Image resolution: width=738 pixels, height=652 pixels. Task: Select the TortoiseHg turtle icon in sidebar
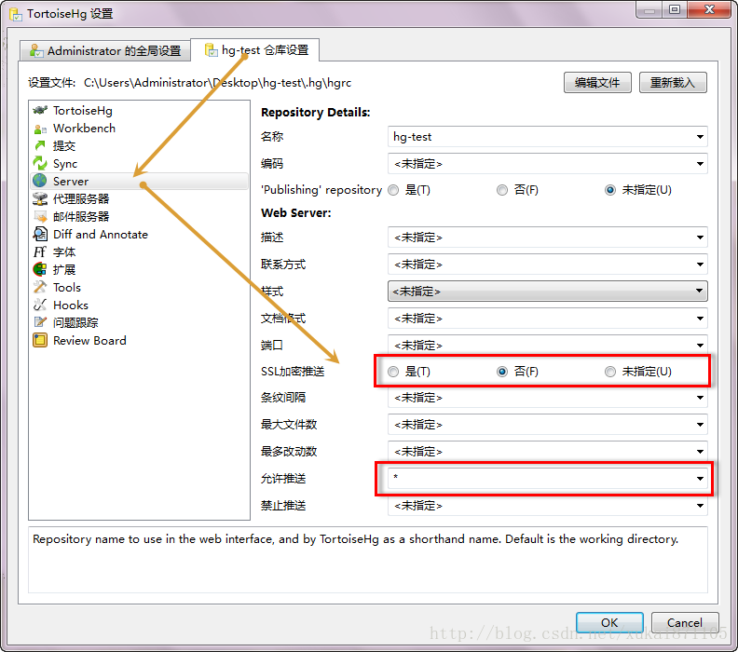click(x=40, y=110)
